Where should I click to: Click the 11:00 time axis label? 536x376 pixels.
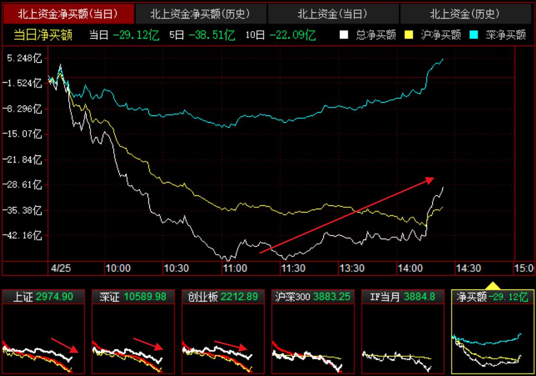tap(235, 269)
